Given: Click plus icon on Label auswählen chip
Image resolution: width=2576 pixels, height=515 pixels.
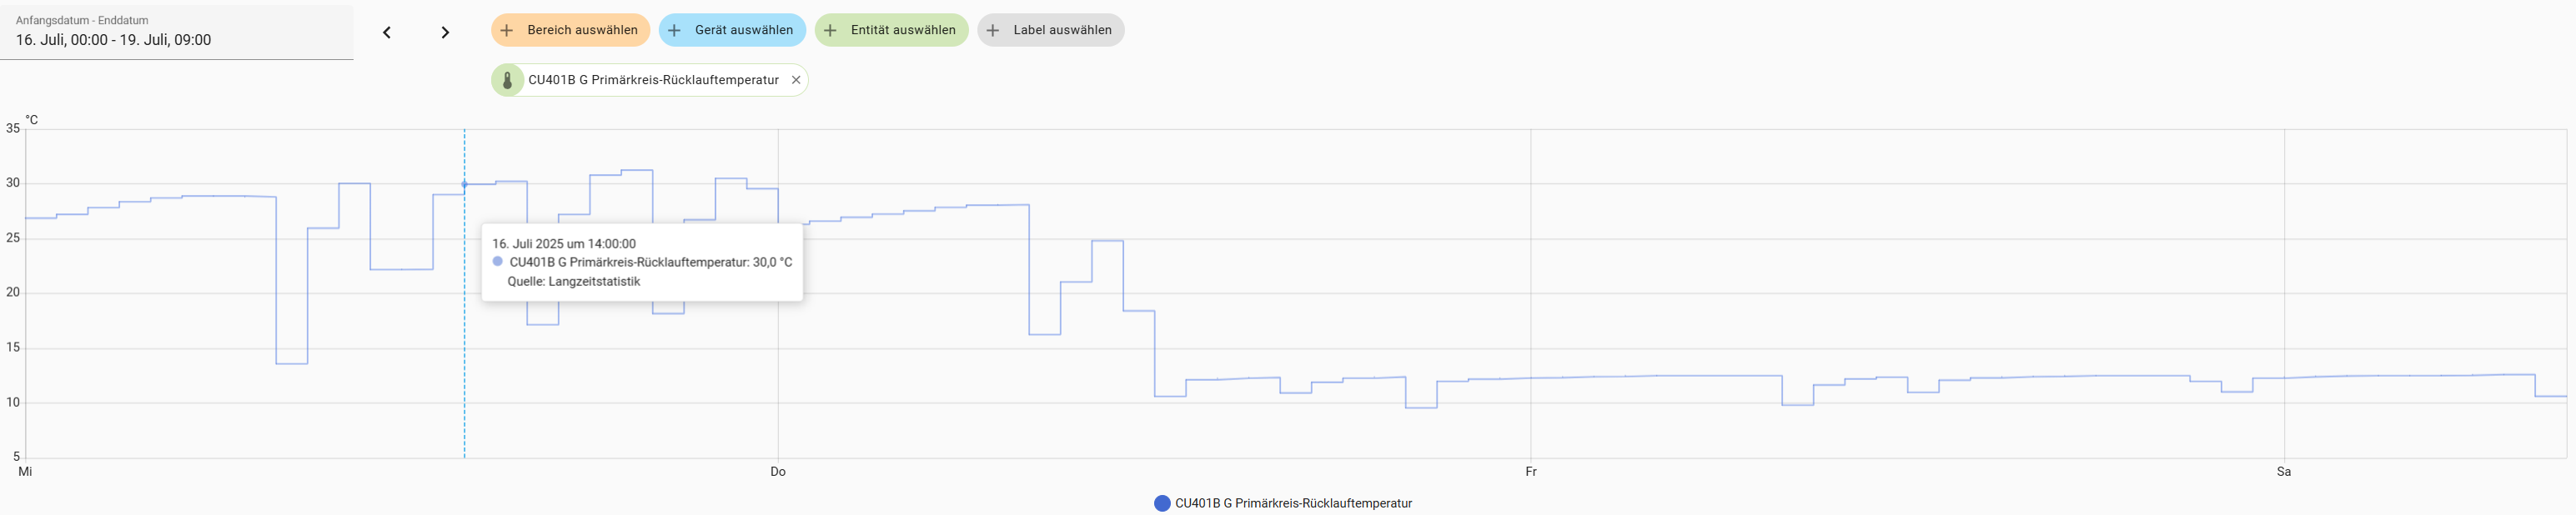Looking at the screenshot, I should click(x=993, y=30).
